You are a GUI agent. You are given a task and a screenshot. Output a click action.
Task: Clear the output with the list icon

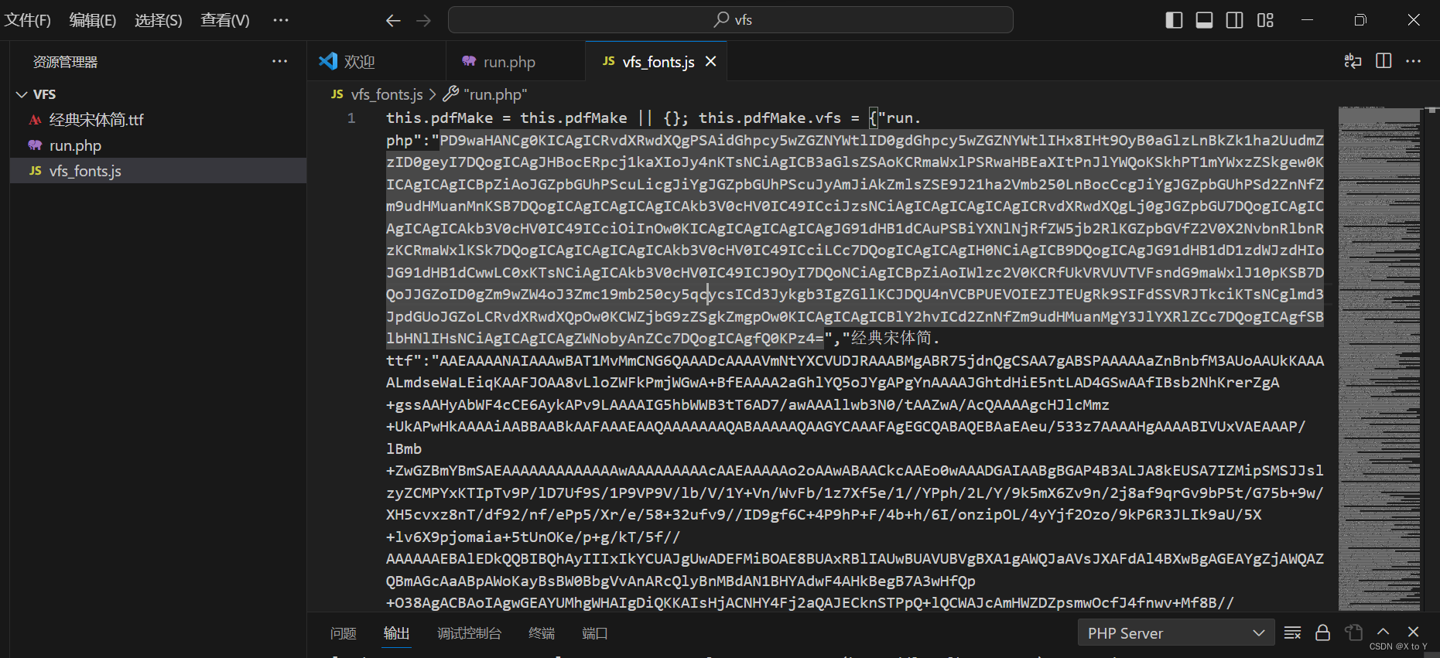point(1292,633)
